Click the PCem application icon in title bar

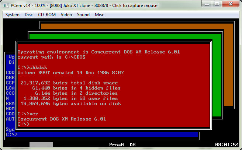pos(6,6)
